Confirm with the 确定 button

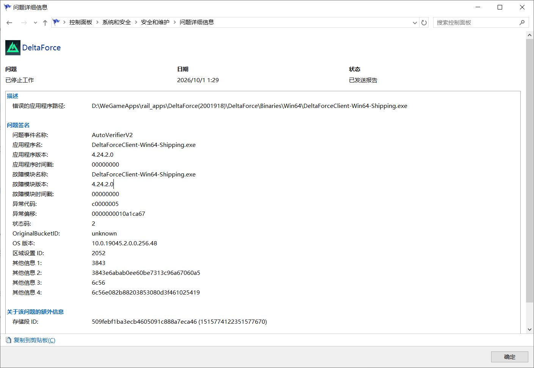coord(510,357)
